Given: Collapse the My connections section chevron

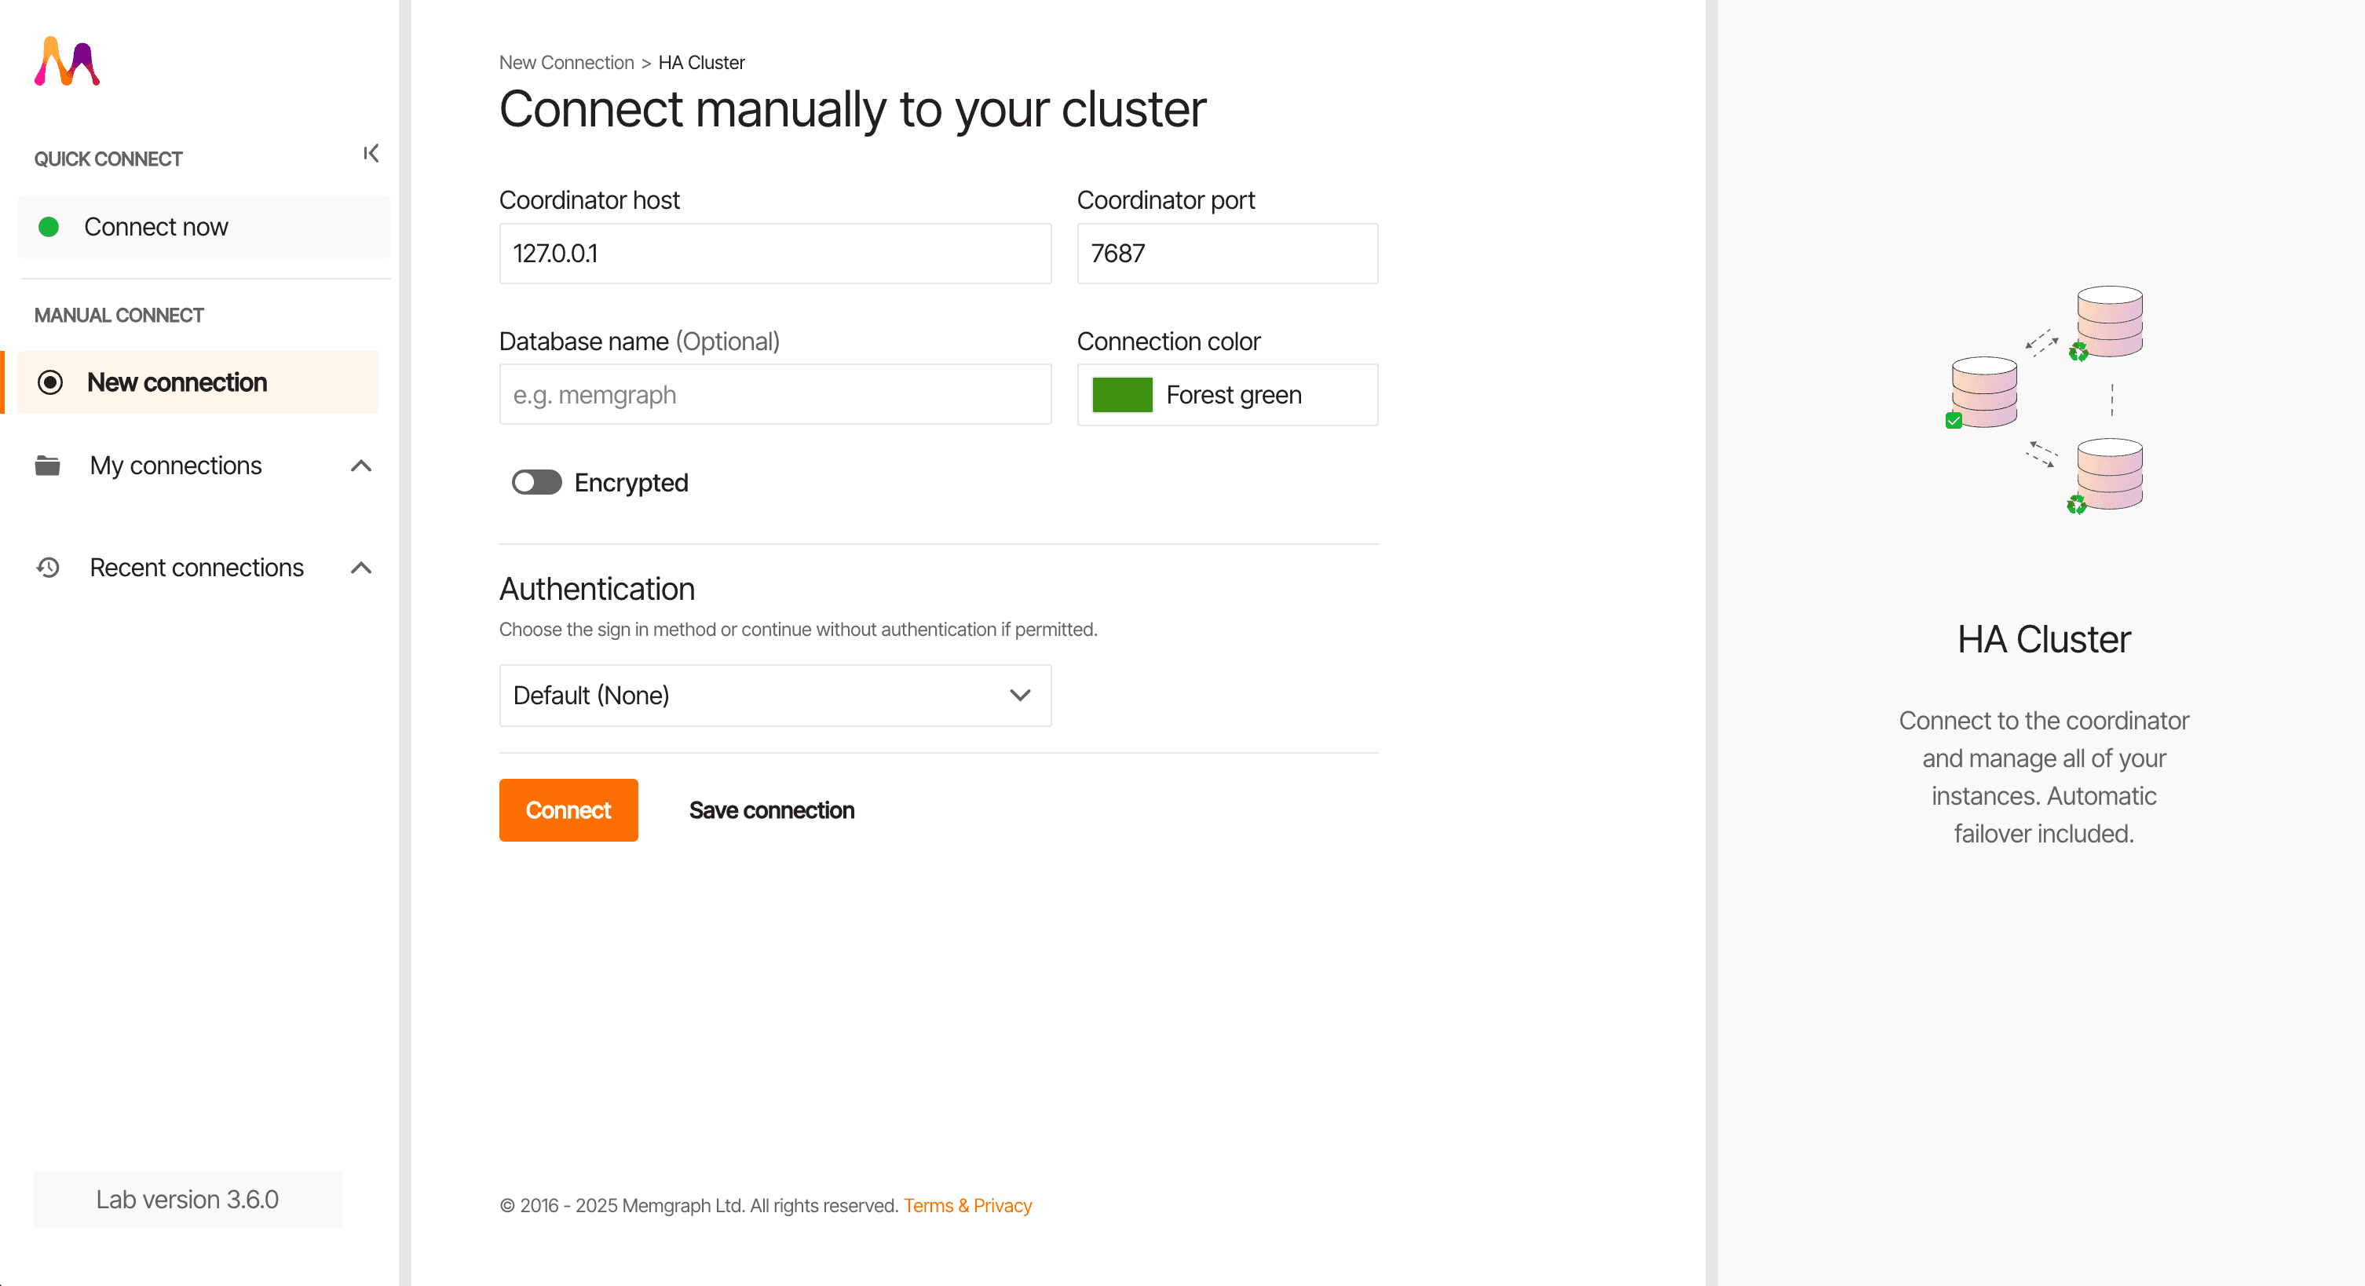Looking at the screenshot, I should [361, 466].
